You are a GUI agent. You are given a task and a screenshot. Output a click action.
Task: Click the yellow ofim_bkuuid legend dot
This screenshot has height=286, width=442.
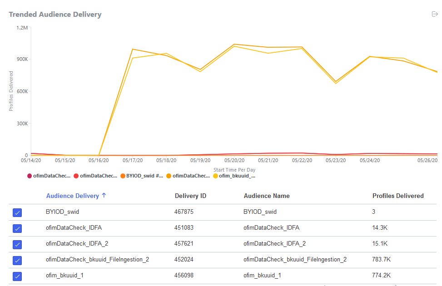pyautogui.click(x=215, y=176)
